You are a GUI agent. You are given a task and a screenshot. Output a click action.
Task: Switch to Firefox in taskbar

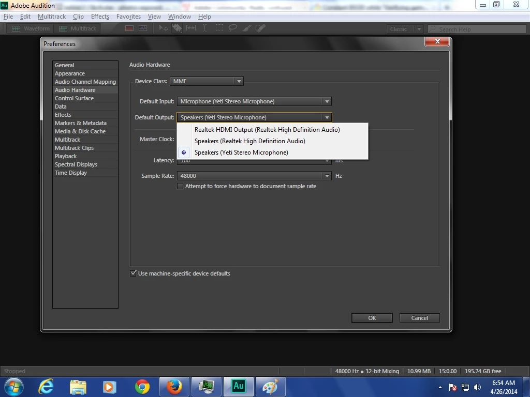(174, 387)
